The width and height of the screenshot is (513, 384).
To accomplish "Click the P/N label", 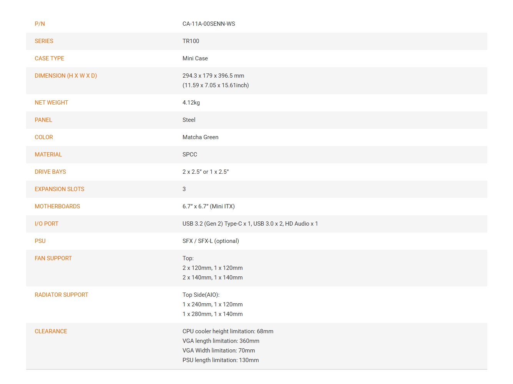I will tap(40, 24).
